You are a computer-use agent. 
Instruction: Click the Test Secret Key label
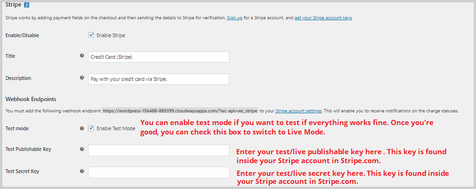pyautogui.click(x=23, y=171)
